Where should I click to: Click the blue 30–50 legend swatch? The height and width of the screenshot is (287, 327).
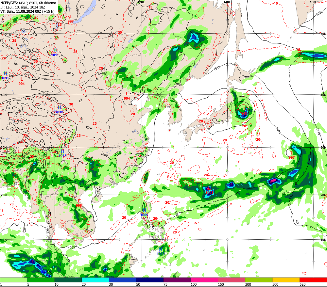point(123,280)
